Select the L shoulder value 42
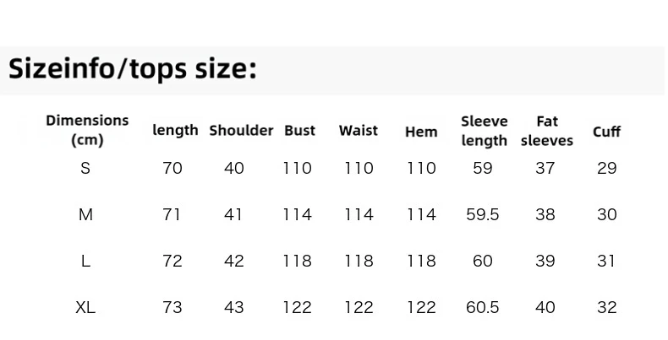 pyautogui.click(x=234, y=261)
